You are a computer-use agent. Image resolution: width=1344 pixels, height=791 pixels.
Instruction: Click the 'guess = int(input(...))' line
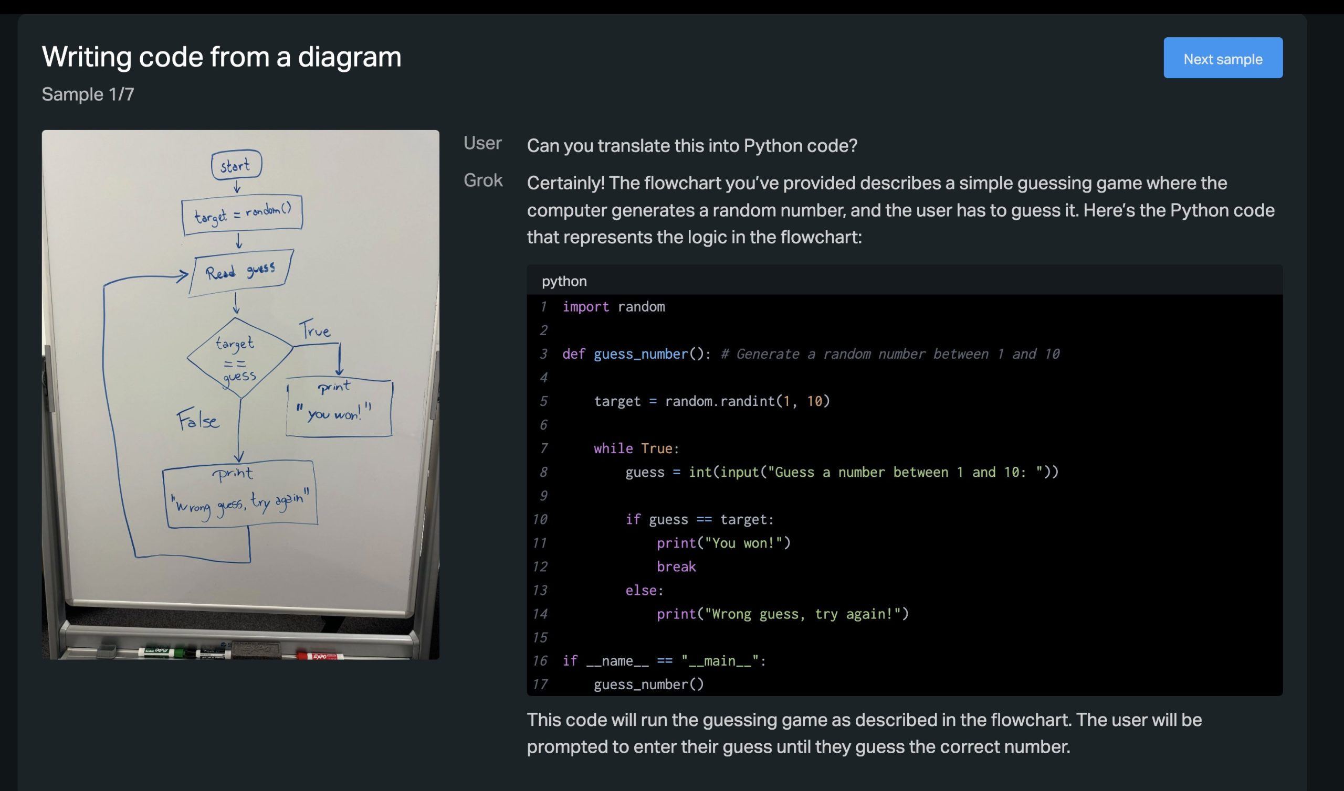pyautogui.click(x=841, y=472)
